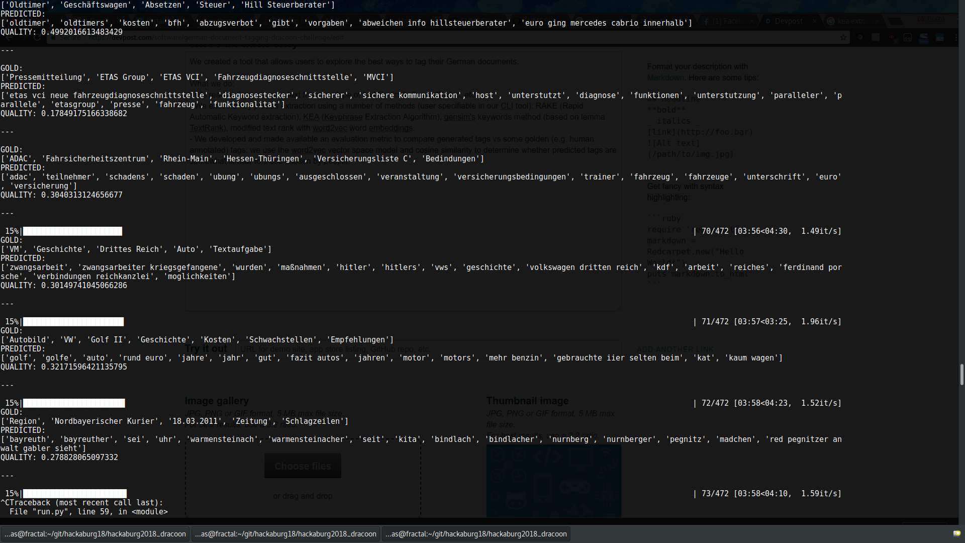Image resolution: width=965 pixels, height=543 pixels.
Task: Click the bookmark star in address bar
Action: (x=843, y=37)
